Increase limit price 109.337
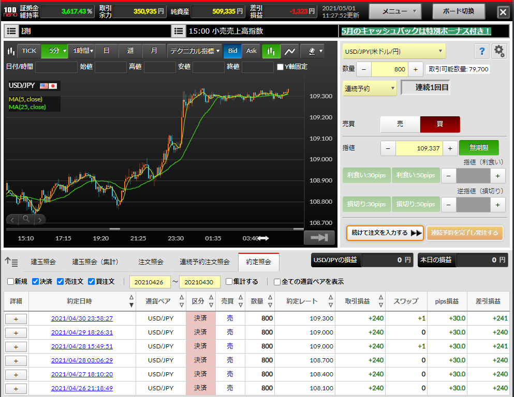Image resolution: width=514 pixels, height=397 pixels. click(x=450, y=148)
